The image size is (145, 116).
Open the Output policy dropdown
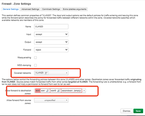pyautogui.click(x=51, y=42)
